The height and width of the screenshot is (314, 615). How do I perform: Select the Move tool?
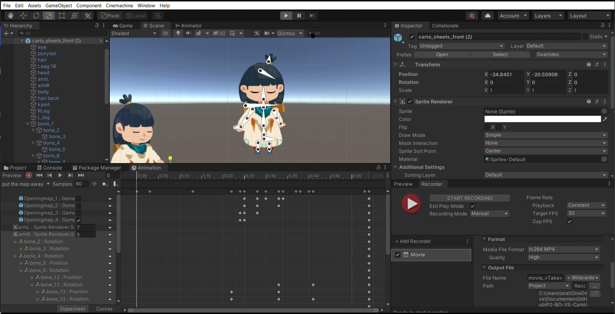tap(23, 16)
